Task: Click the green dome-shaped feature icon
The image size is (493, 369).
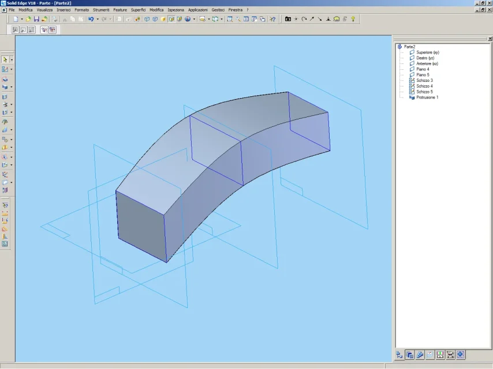Action: point(5,122)
